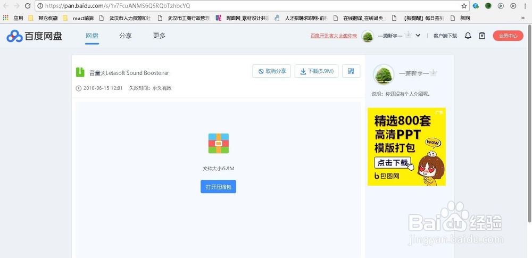Click the pan.baidu.com address bar
The image size is (532, 258).
(x=252, y=6)
